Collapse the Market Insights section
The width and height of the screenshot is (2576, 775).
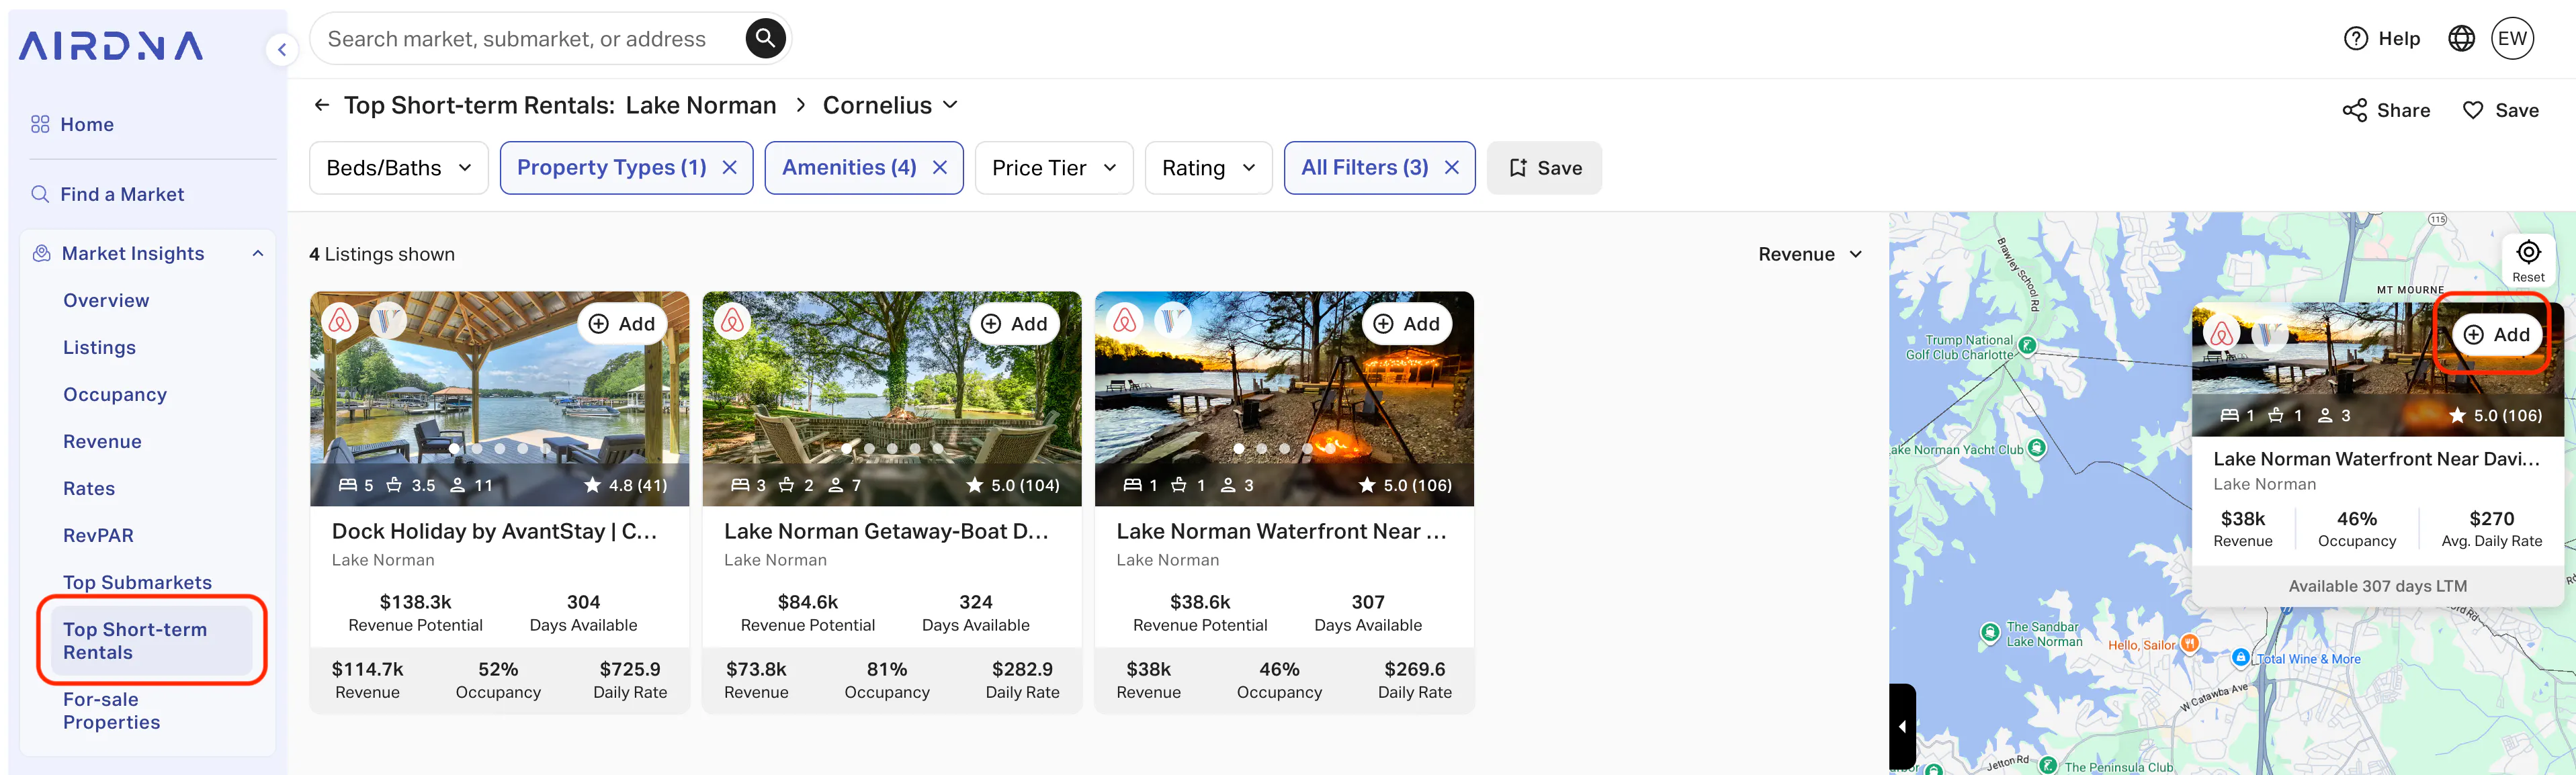[258, 254]
